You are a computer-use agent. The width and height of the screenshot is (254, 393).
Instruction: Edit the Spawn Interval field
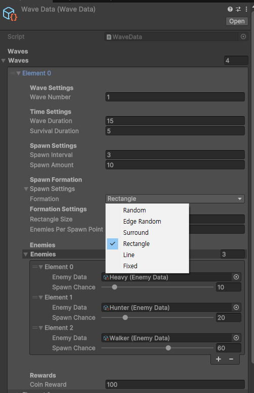point(175,155)
